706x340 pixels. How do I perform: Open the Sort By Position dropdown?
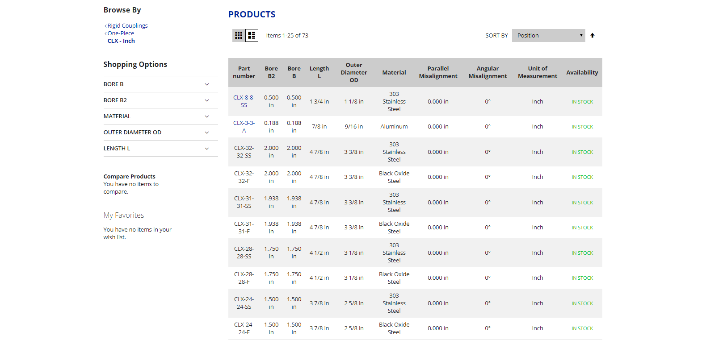coord(549,35)
